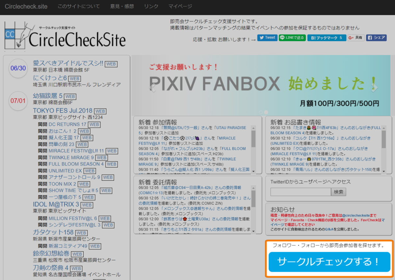This screenshot has width=395, height=280.
Task: Open FULL BLOOM SEASON 4 in the event list
Action: [x=76, y=164]
